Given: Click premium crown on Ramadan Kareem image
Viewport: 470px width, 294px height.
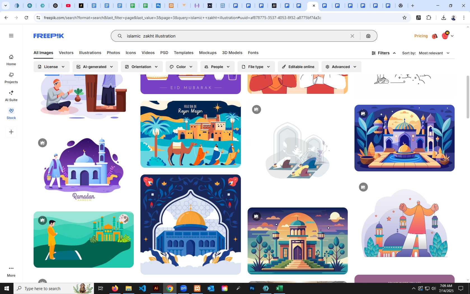Looking at the screenshot, I should pyautogui.click(x=43, y=143).
